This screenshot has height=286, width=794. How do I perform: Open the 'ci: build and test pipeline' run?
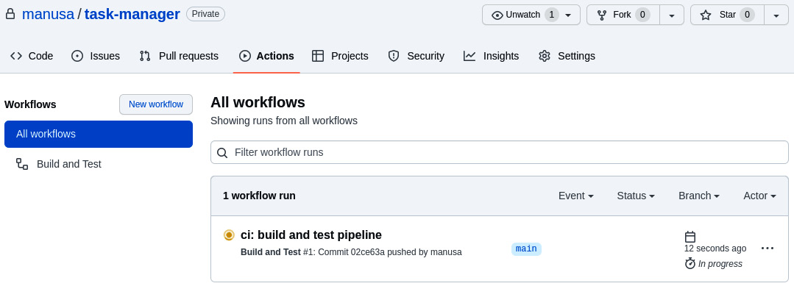click(x=311, y=235)
